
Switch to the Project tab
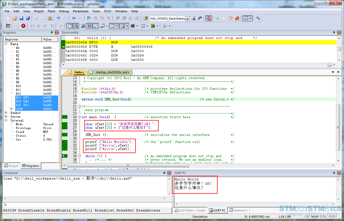[11, 166]
